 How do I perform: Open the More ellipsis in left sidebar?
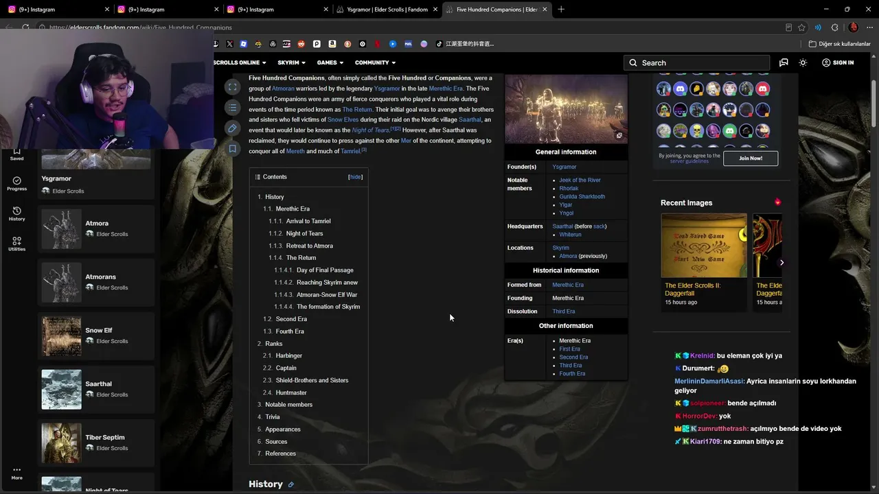[16, 473]
